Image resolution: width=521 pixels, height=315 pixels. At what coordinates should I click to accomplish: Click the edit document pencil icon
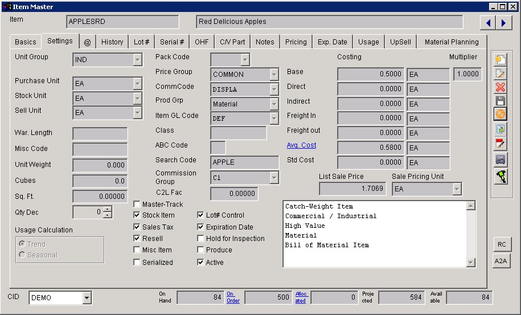click(x=501, y=73)
